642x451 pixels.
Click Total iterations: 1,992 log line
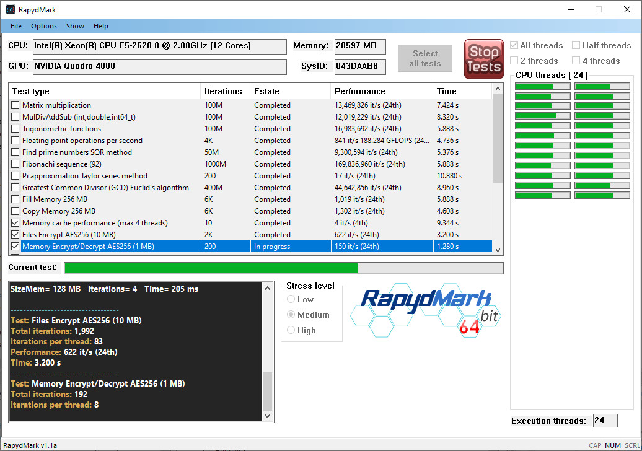53,331
